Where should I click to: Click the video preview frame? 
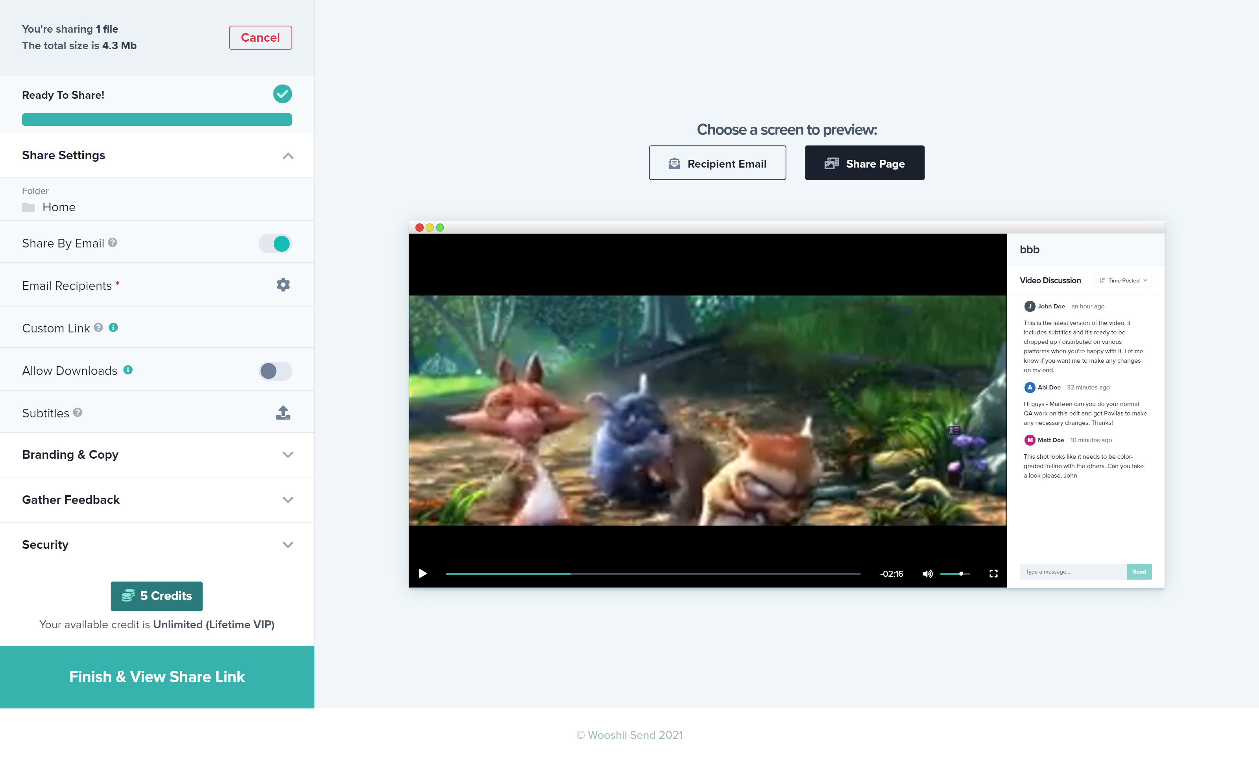click(708, 410)
